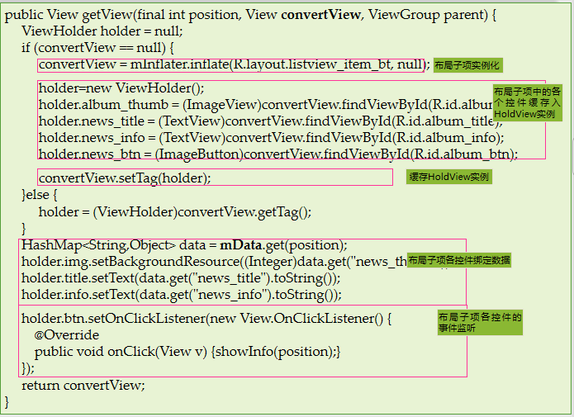This screenshot has width=574, height=417.
Task: Click the setOnClickListener line
Action: (x=206, y=319)
